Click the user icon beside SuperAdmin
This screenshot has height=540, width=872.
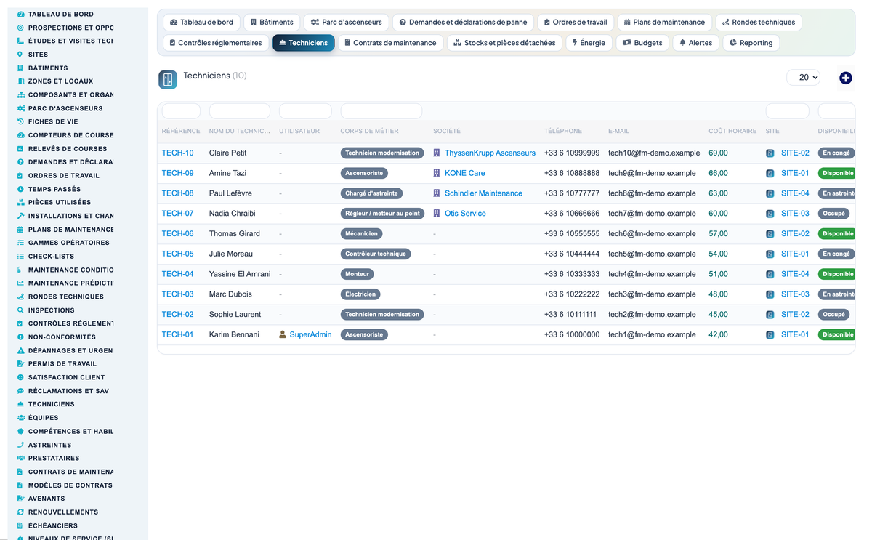click(283, 335)
